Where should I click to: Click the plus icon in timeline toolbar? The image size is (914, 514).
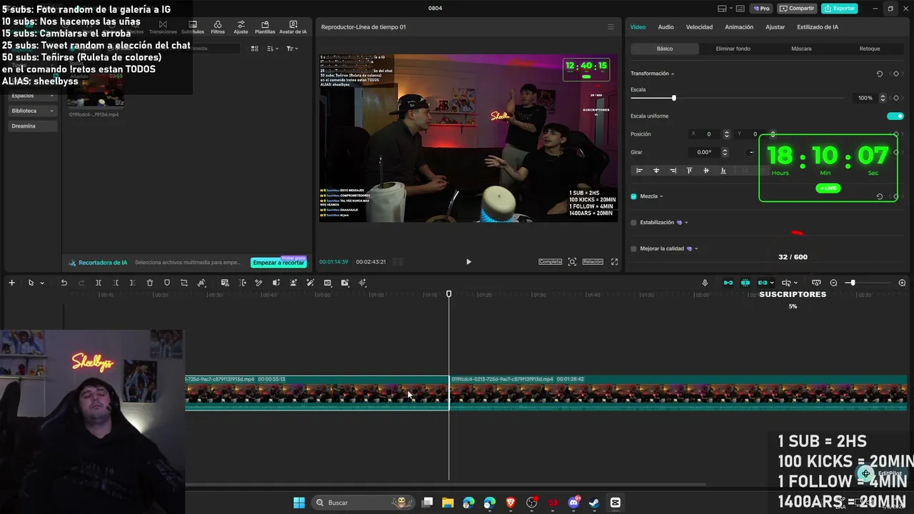(11, 283)
